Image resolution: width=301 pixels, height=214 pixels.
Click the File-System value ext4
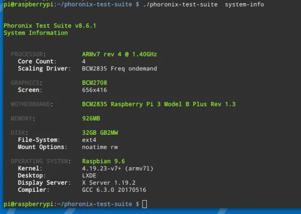tap(89, 140)
